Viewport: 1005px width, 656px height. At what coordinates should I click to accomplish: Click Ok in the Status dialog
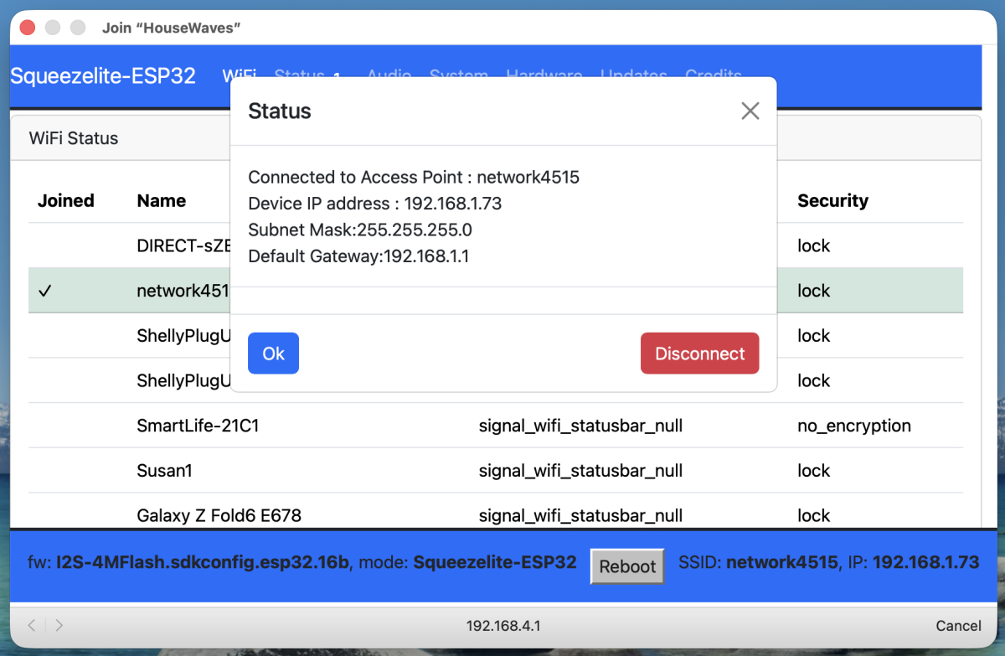click(x=273, y=353)
